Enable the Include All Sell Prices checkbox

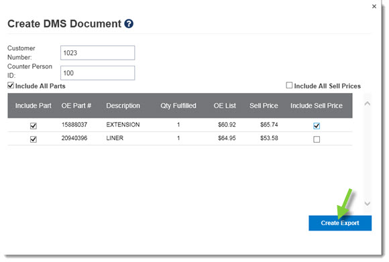click(x=289, y=86)
